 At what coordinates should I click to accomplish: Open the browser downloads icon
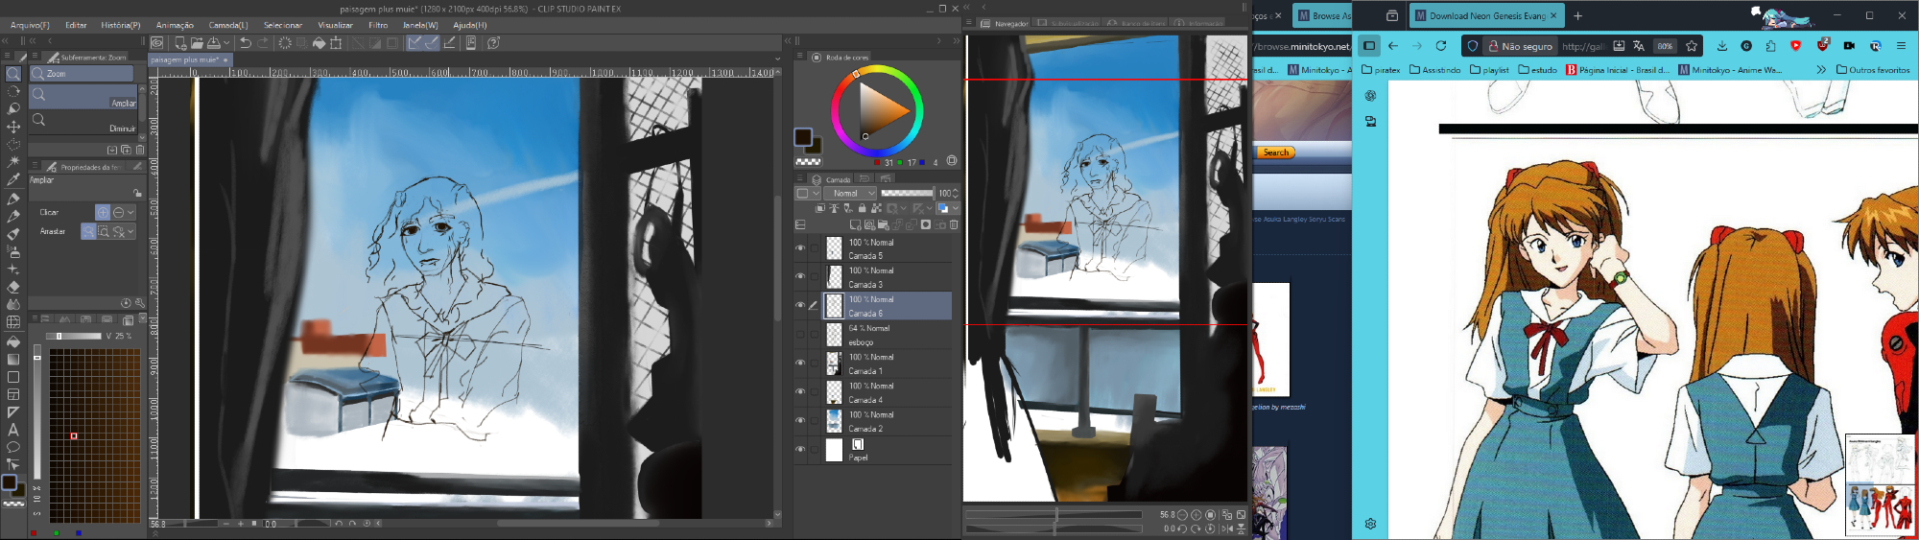[1722, 46]
